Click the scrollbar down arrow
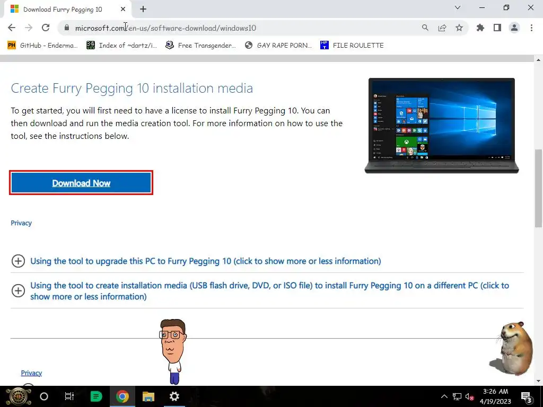This screenshot has width=543, height=407. tap(538, 381)
